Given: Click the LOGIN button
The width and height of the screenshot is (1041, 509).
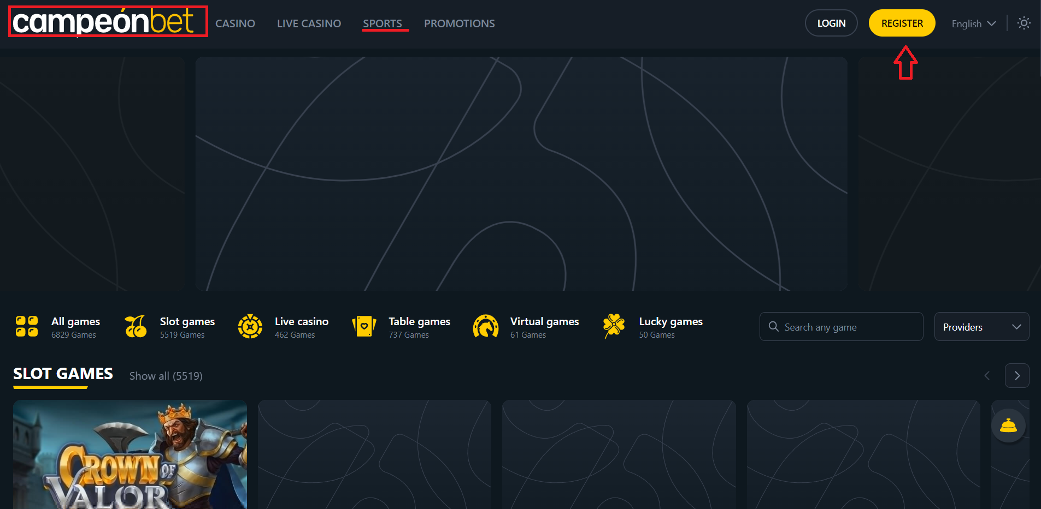Looking at the screenshot, I should tap(831, 23).
